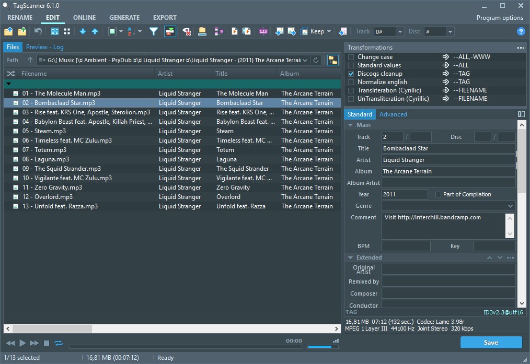Switch to the RENAME tab
Image resolution: width=530 pixels, height=364 pixels.
tap(20, 18)
